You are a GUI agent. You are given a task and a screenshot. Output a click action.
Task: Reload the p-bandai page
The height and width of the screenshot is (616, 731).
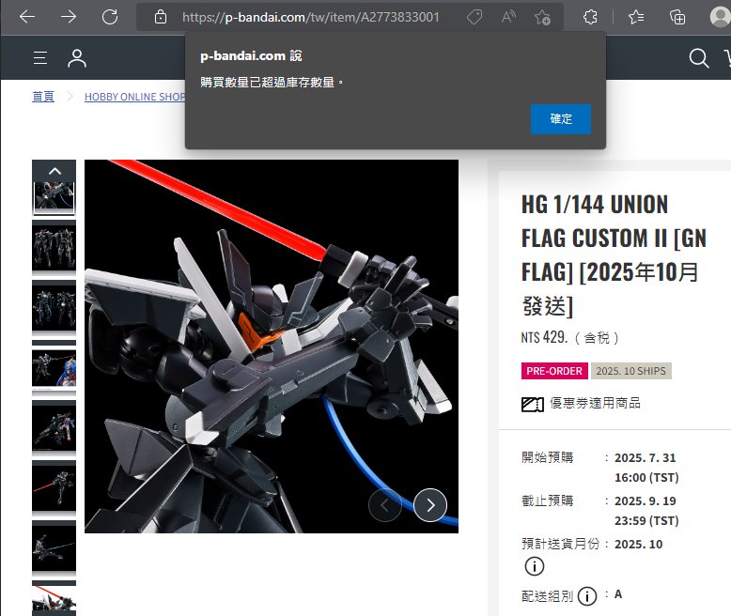coord(110,17)
